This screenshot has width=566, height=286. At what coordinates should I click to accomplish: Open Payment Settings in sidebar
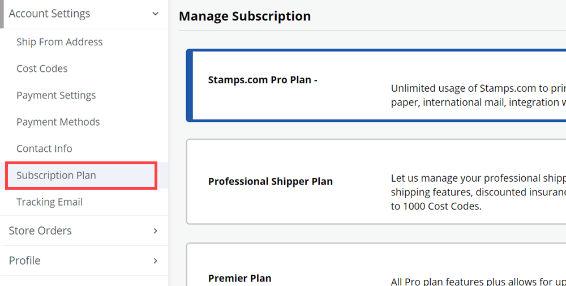(56, 95)
